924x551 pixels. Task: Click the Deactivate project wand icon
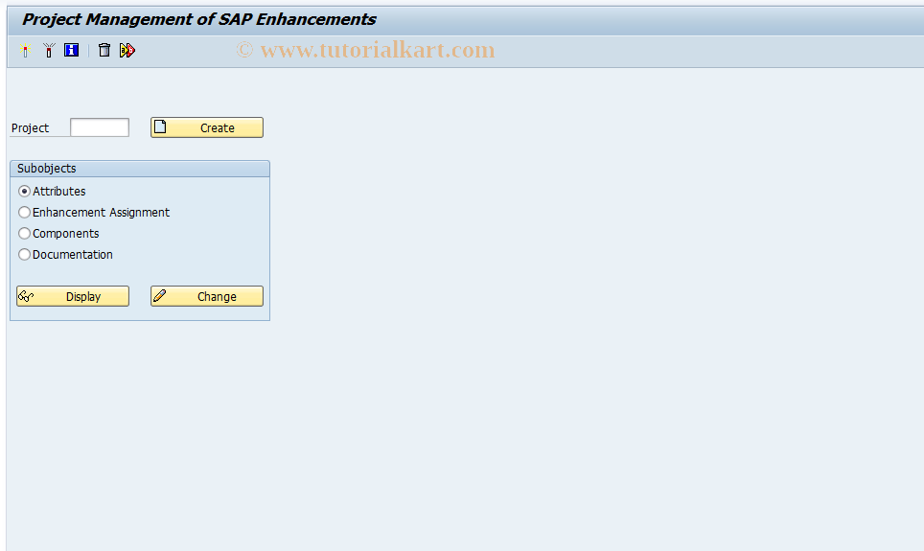(49, 50)
